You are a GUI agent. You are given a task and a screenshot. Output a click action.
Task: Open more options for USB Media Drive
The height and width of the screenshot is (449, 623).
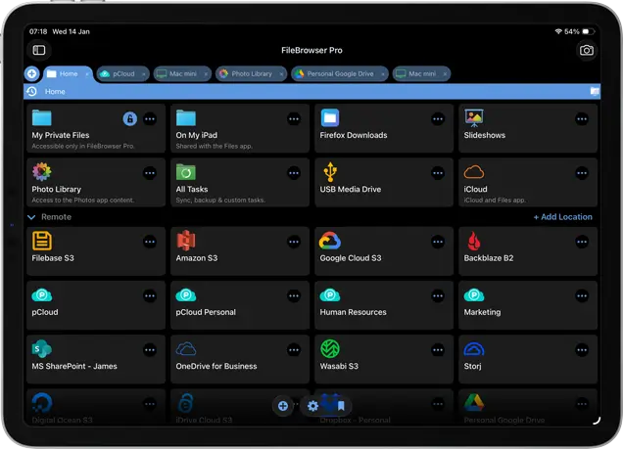pos(438,173)
